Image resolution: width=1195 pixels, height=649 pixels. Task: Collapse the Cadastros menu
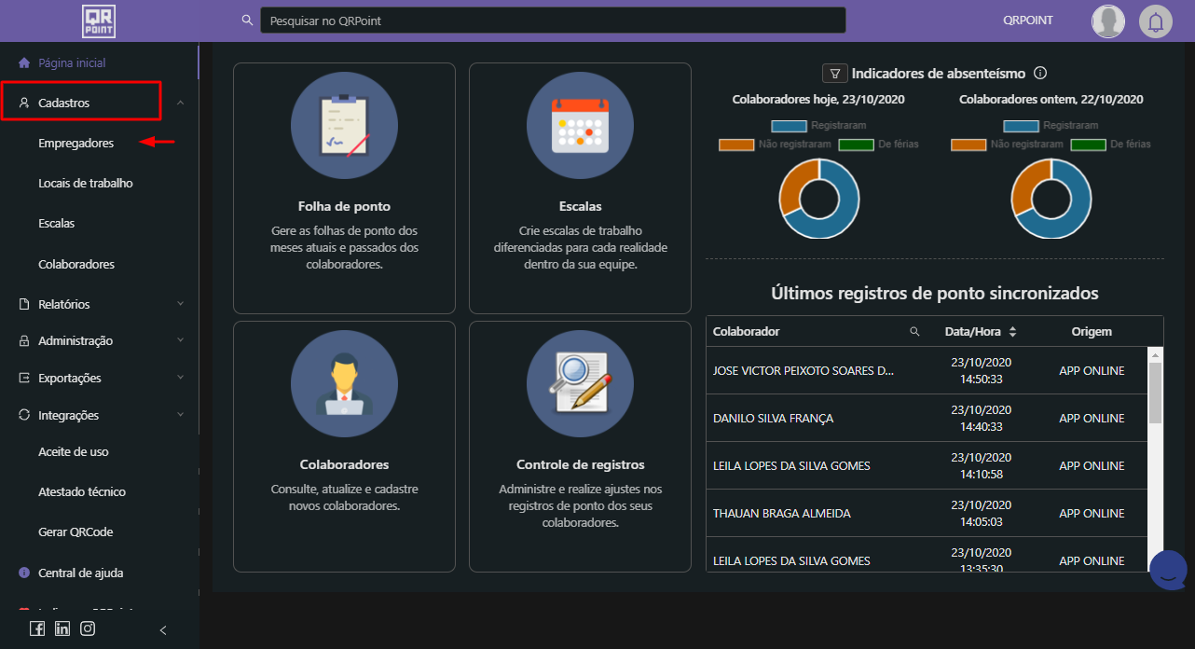(180, 103)
